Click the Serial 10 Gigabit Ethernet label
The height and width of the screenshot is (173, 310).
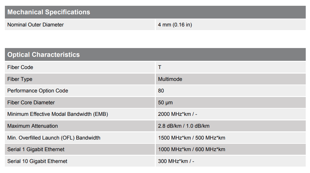click(37, 161)
